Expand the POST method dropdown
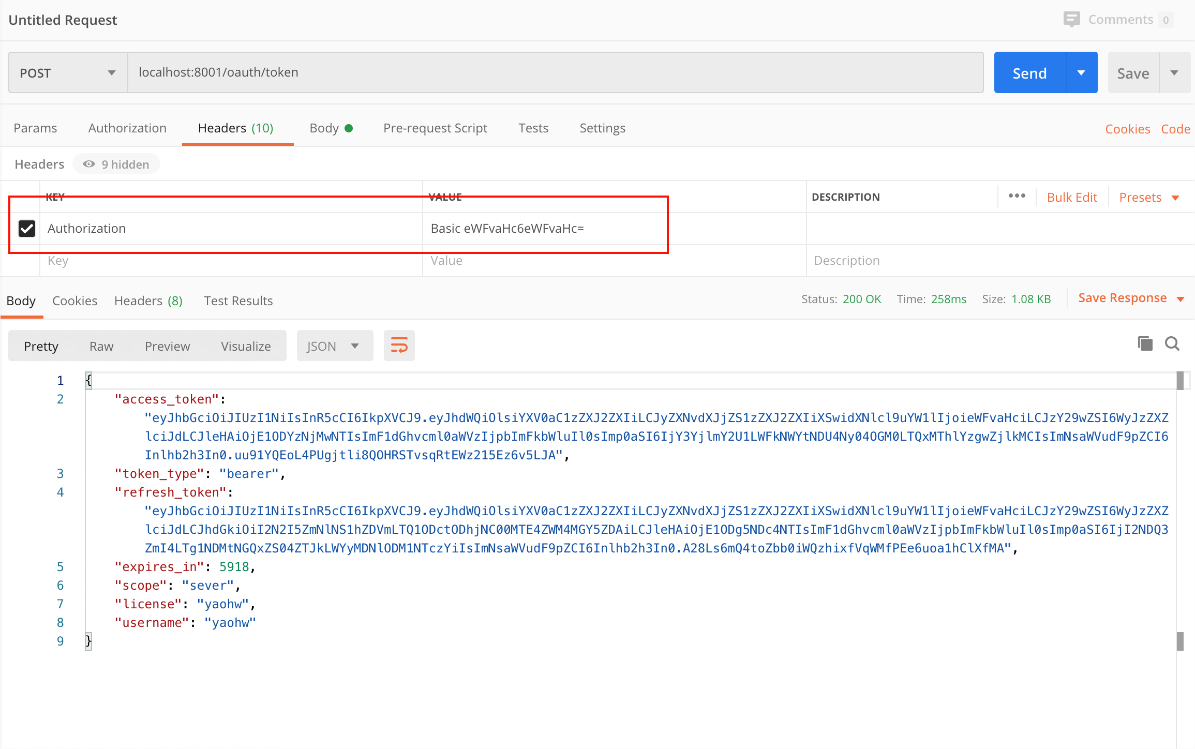The height and width of the screenshot is (749, 1195). coord(111,73)
